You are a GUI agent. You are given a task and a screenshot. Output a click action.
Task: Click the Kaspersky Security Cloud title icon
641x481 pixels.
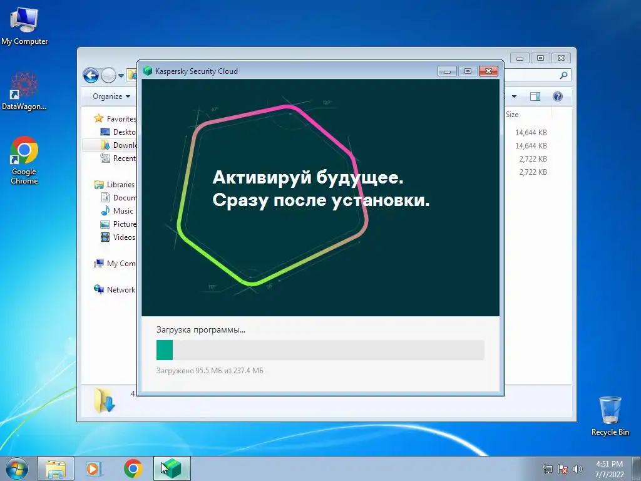tap(148, 71)
